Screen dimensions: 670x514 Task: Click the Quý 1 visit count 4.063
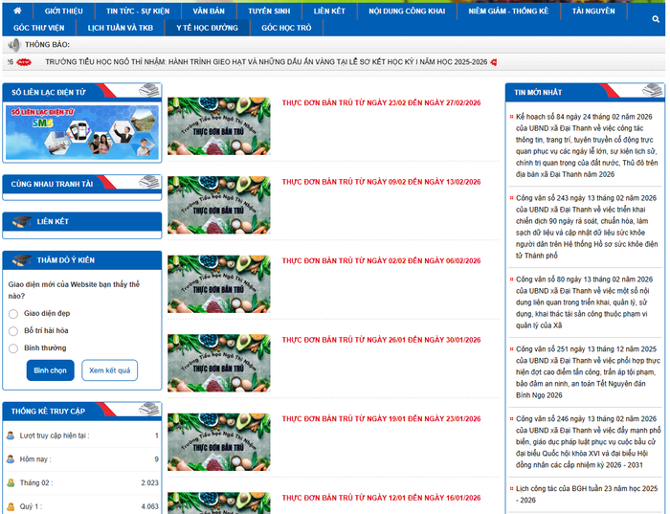[x=149, y=506]
